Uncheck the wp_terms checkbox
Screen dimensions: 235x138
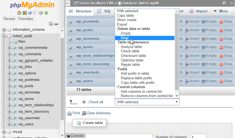(x=71, y=48)
